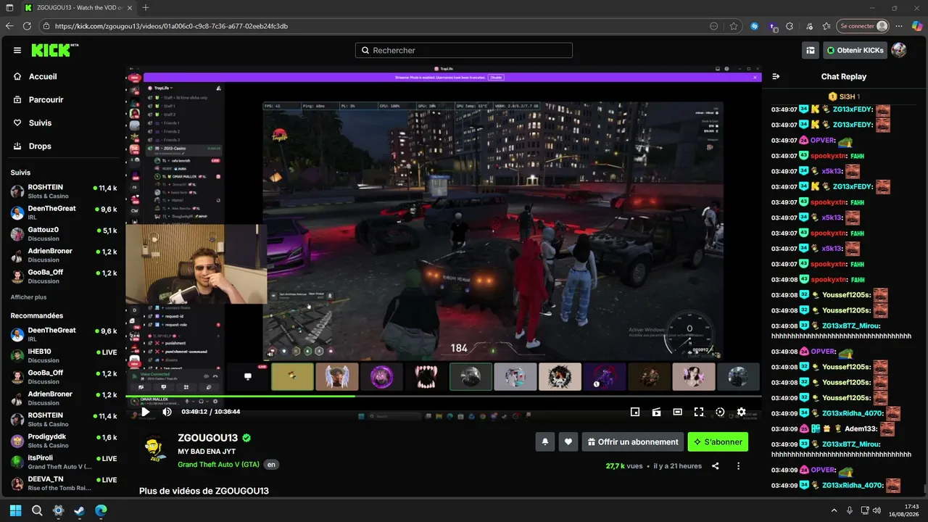This screenshot has width=928, height=522.
Task: Open picture-in-picture mode in the player
Action: click(635, 412)
